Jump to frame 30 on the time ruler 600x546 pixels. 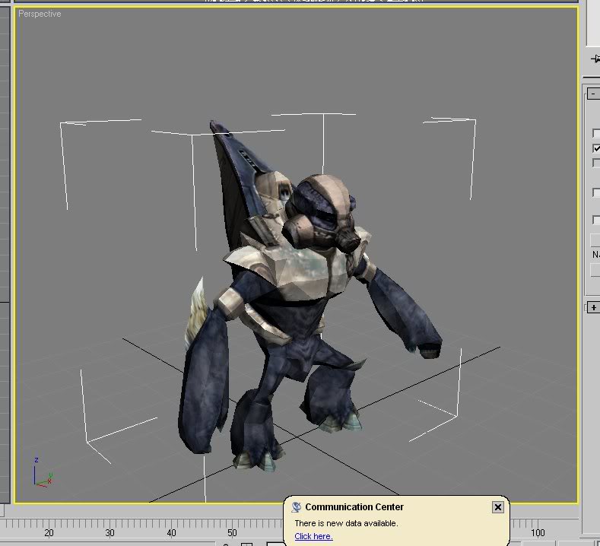(110, 532)
